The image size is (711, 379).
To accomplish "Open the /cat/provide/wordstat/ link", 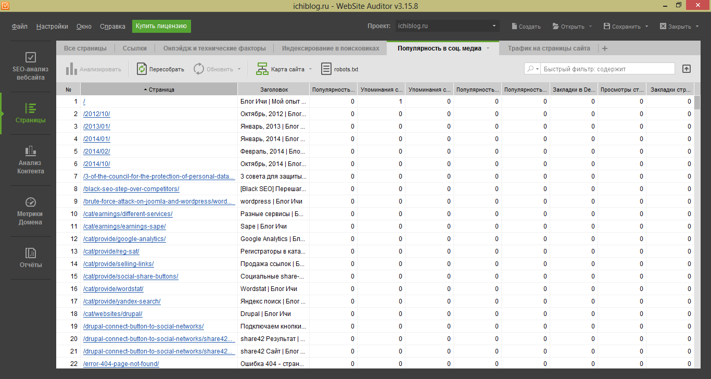I will point(113,289).
